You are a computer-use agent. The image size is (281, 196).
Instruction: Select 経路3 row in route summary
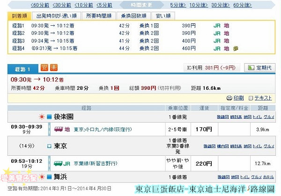[141, 41]
